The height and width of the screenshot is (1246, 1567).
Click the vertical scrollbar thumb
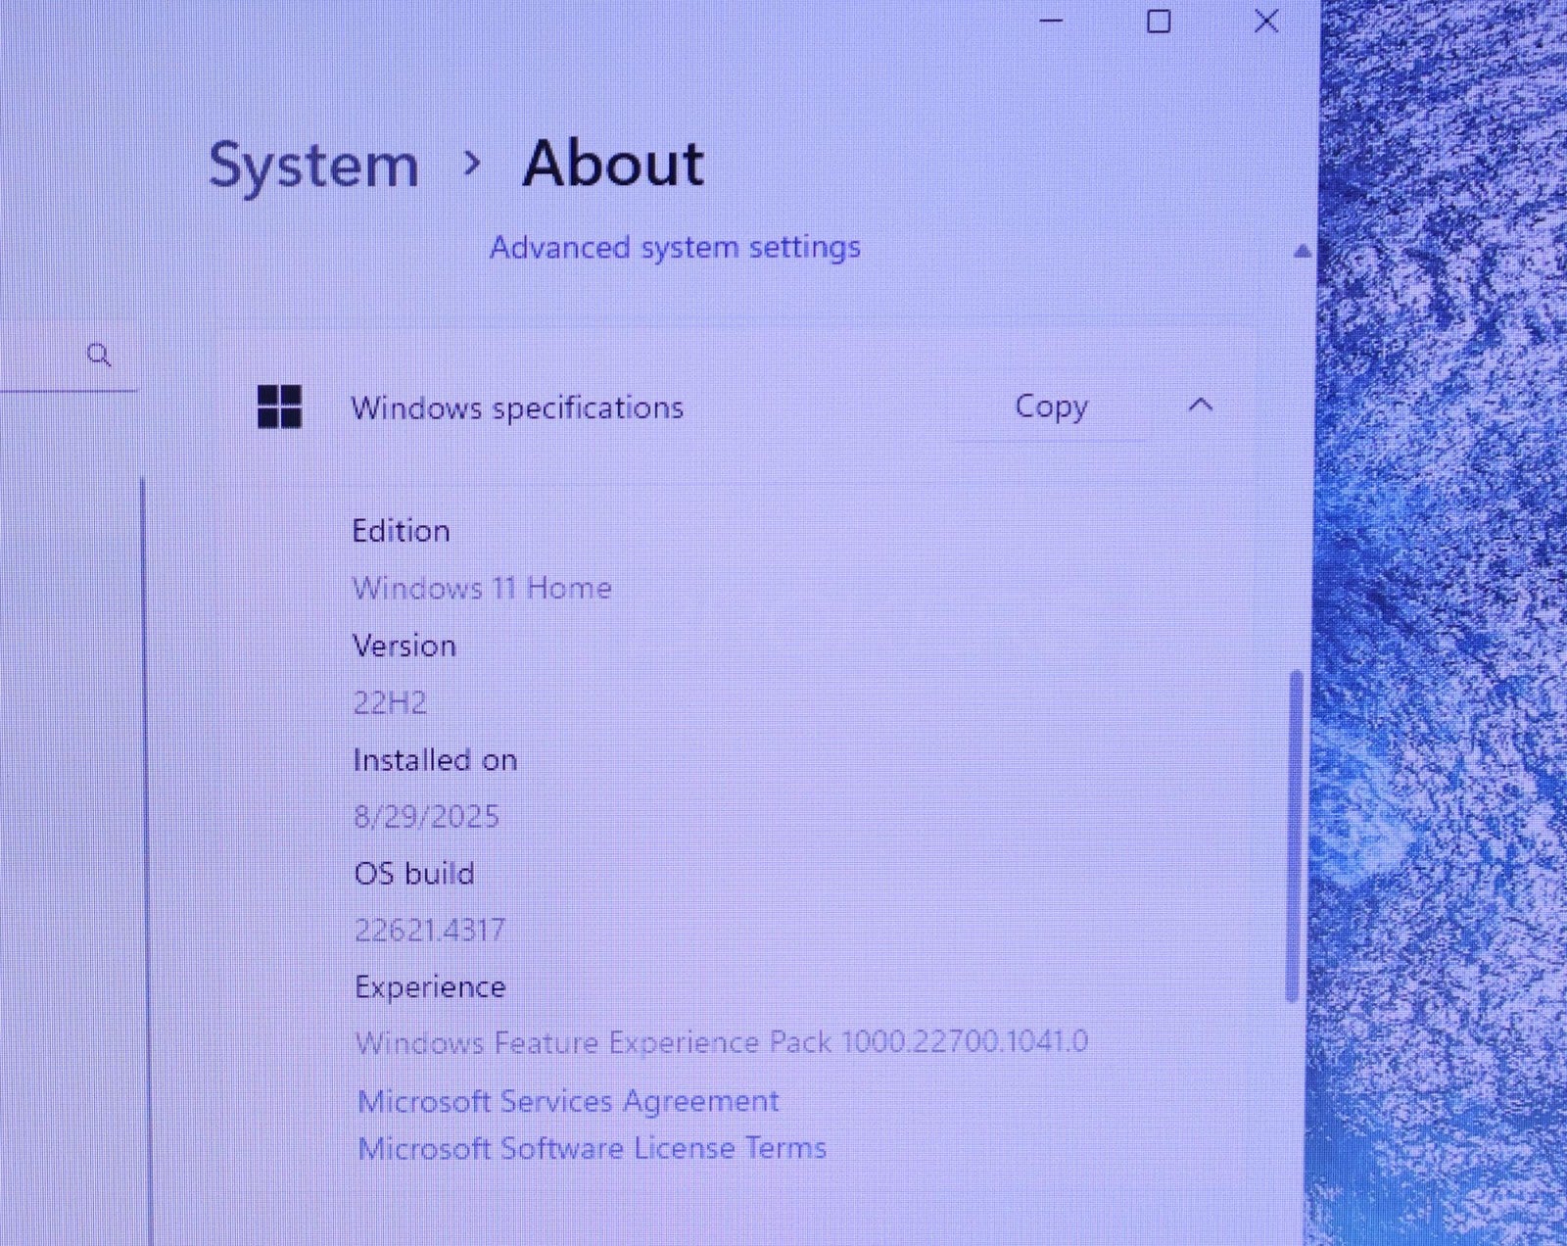tap(1295, 833)
